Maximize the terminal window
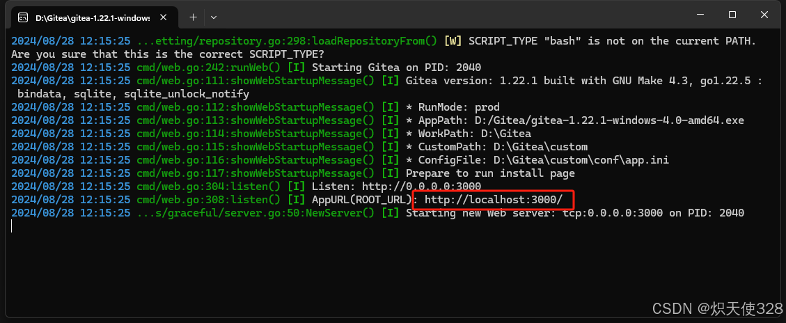 click(732, 15)
